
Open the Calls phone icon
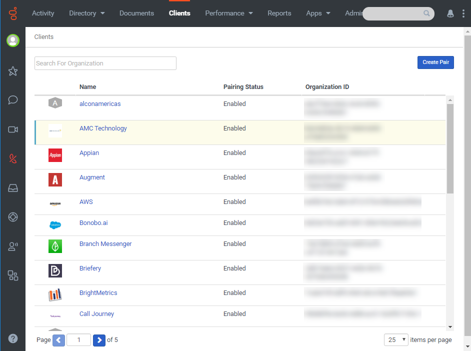(13, 158)
